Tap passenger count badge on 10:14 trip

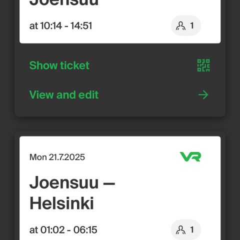click(186, 25)
